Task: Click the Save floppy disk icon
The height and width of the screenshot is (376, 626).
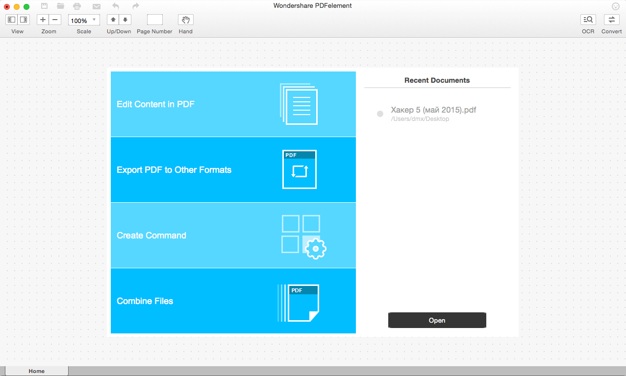Action: click(44, 6)
